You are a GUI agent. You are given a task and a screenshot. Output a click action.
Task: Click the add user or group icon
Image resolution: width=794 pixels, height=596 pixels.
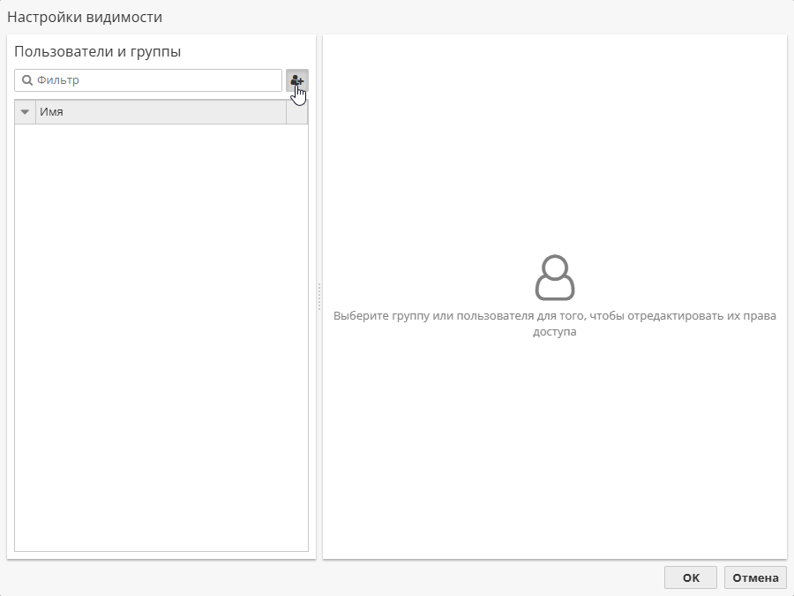(297, 80)
